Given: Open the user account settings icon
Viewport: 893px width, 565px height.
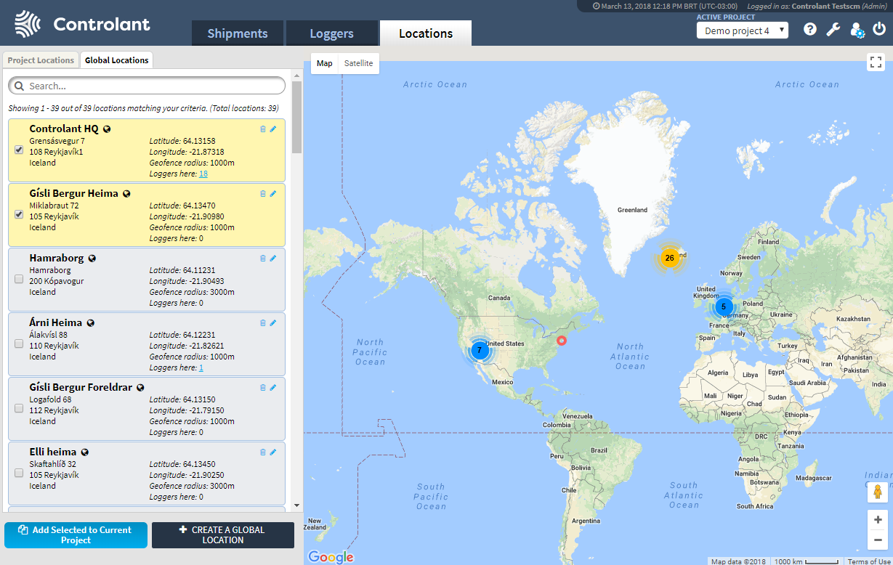Looking at the screenshot, I should [x=857, y=30].
